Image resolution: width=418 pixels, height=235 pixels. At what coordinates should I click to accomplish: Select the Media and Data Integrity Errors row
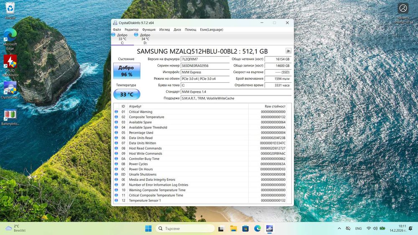pyautogui.click(x=200, y=179)
